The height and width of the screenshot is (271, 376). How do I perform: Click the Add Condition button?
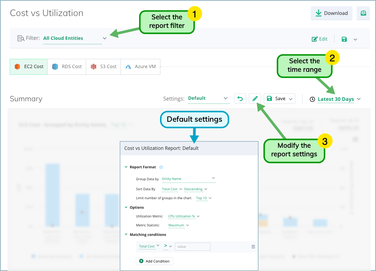tap(154, 261)
